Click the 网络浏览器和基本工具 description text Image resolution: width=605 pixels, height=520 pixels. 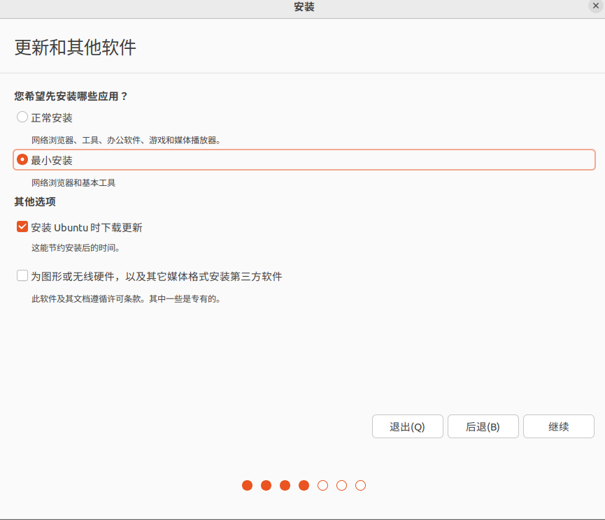pos(73,183)
